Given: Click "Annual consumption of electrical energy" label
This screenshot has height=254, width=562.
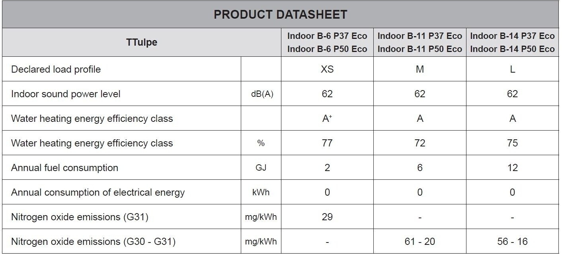Looking at the screenshot, I should click(x=98, y=192).
